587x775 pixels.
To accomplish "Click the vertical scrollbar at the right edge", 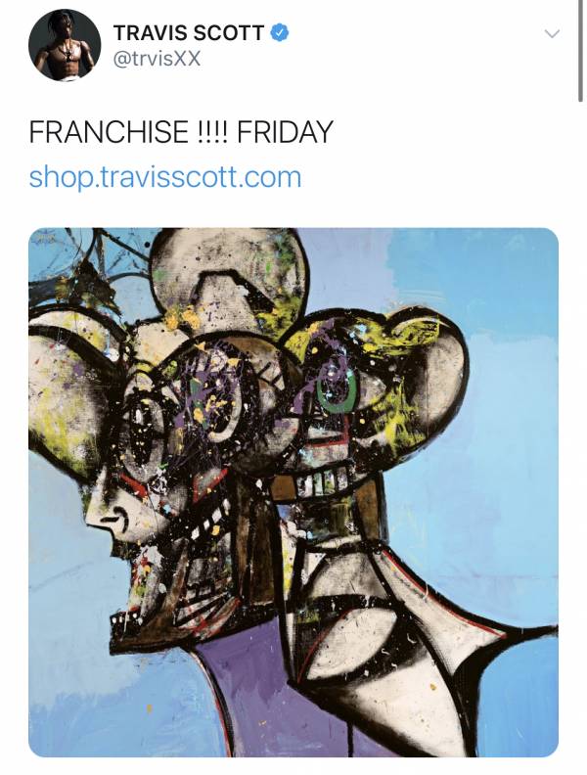I will pos(580,50).
